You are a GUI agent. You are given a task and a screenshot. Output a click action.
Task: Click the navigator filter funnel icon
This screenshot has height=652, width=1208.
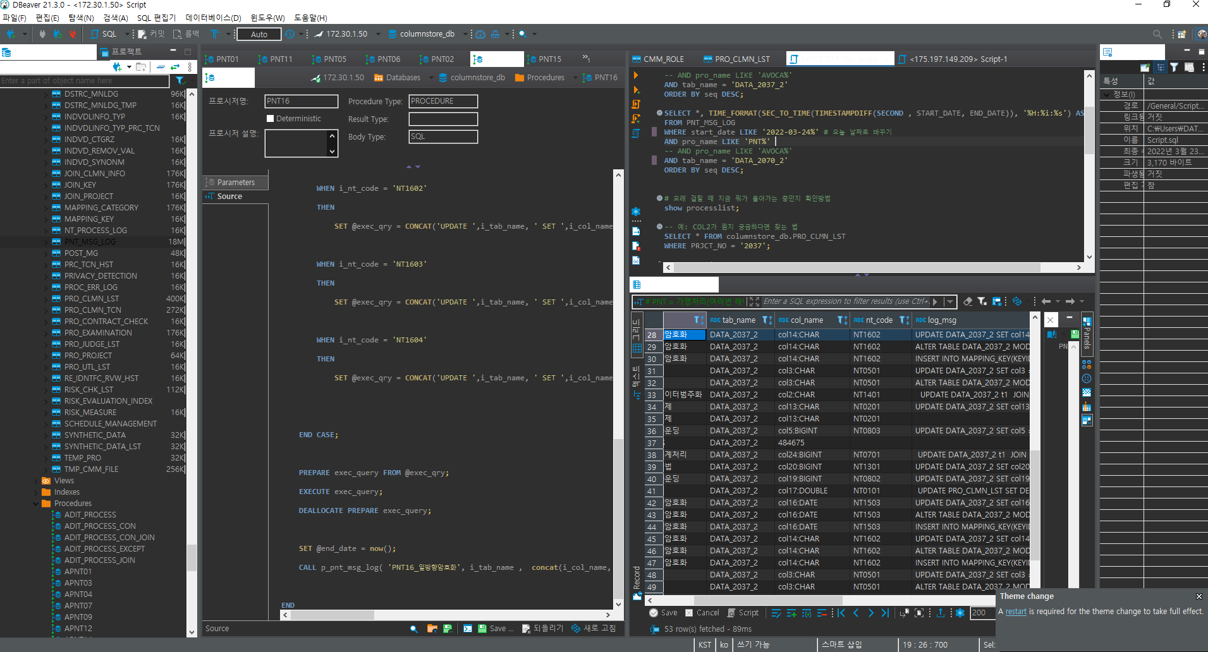tap(180, 81)
